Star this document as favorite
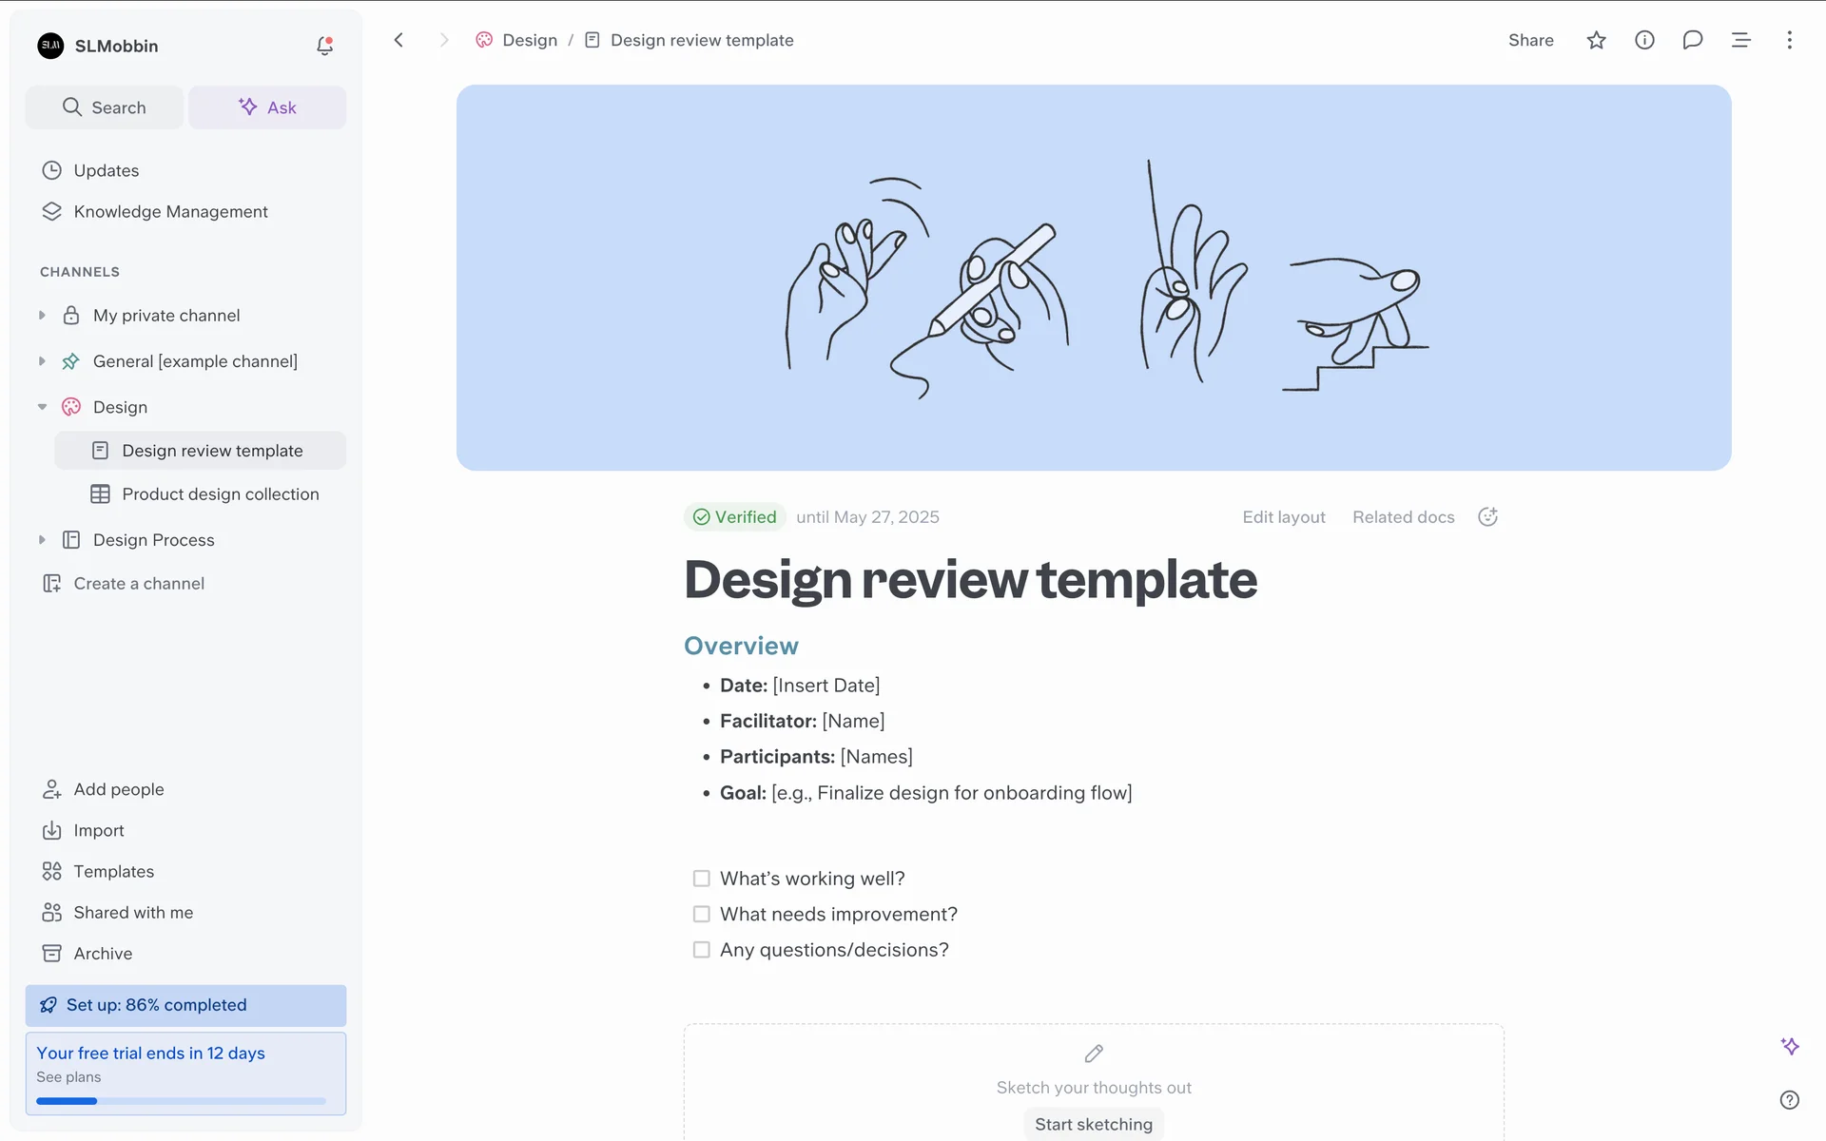The height and width of the screenshot is (1141, 1826). [1596, 40]
